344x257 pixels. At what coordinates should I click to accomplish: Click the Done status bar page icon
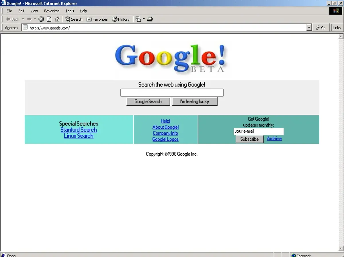3,255
